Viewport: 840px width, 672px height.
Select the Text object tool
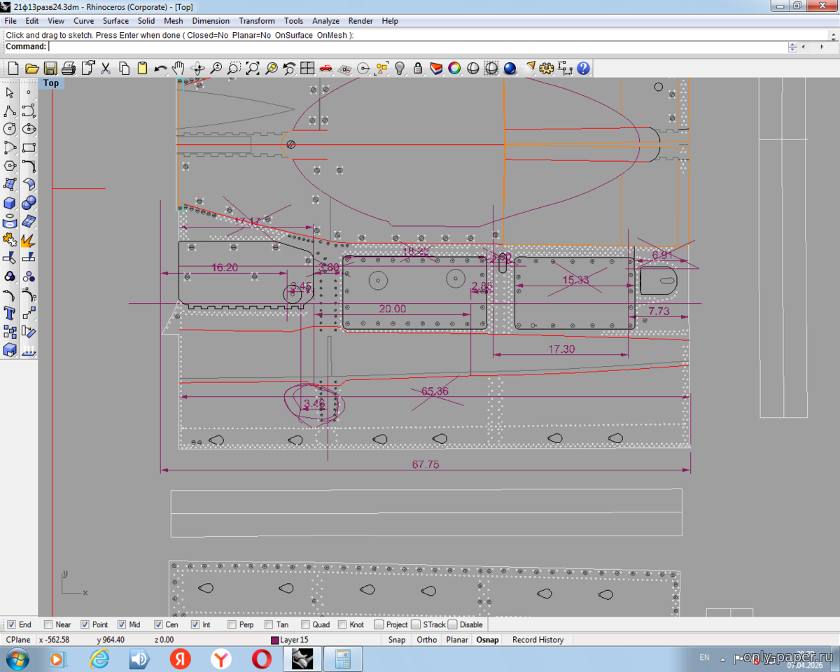coord(10,313)
